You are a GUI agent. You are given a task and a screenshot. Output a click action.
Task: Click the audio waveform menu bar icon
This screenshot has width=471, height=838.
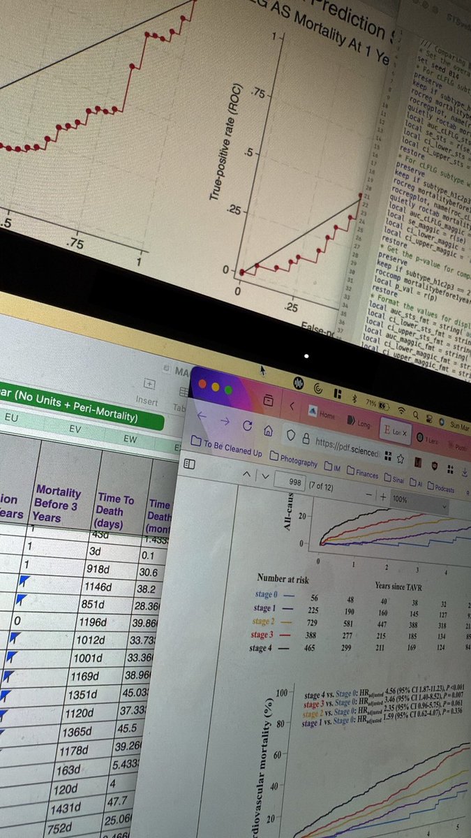[299, 383]
